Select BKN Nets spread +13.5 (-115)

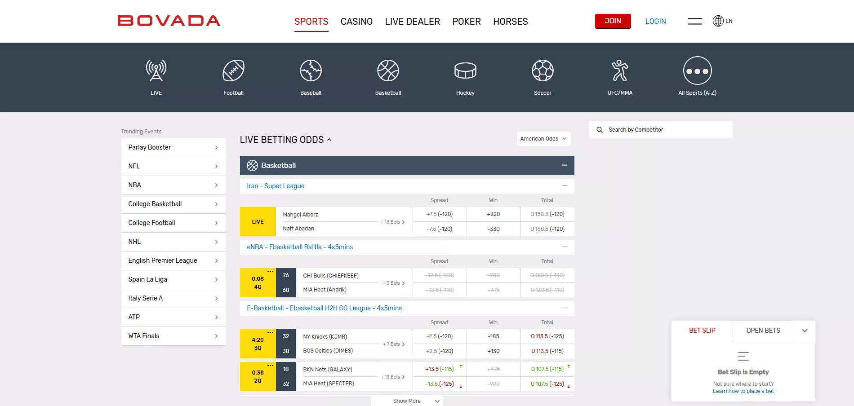coord(440,369)
